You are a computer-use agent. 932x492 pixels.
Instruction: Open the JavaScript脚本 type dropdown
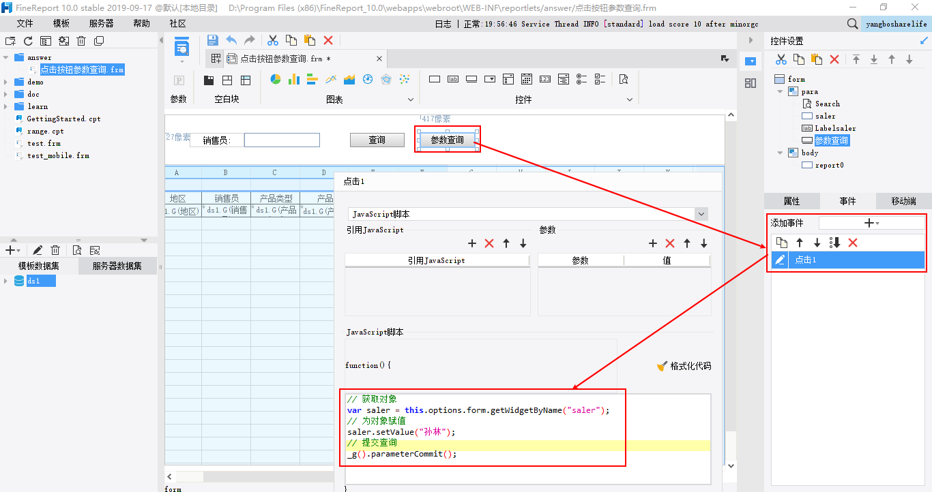click(701, 214)
